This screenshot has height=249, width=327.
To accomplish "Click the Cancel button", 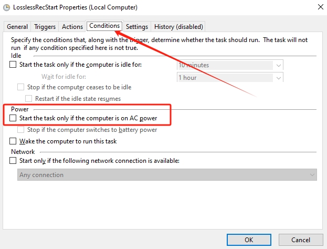I will (x=301, y=240).
